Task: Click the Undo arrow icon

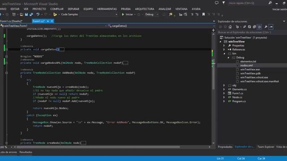Action: 38,14
